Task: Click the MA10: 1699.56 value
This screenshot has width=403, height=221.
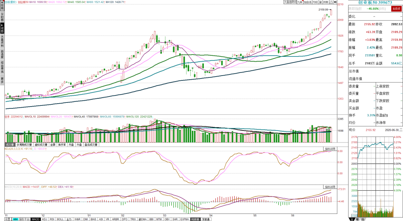Action: (x=38, y=2)
